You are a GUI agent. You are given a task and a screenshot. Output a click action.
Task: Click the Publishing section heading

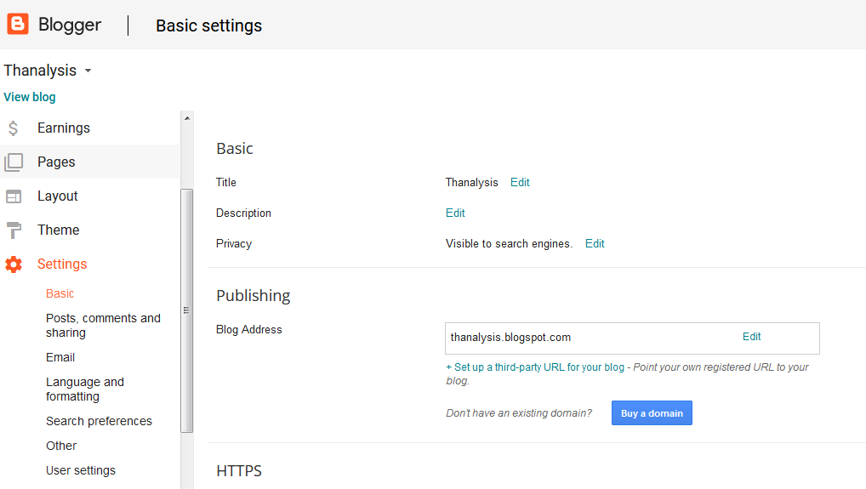[254, 296]
